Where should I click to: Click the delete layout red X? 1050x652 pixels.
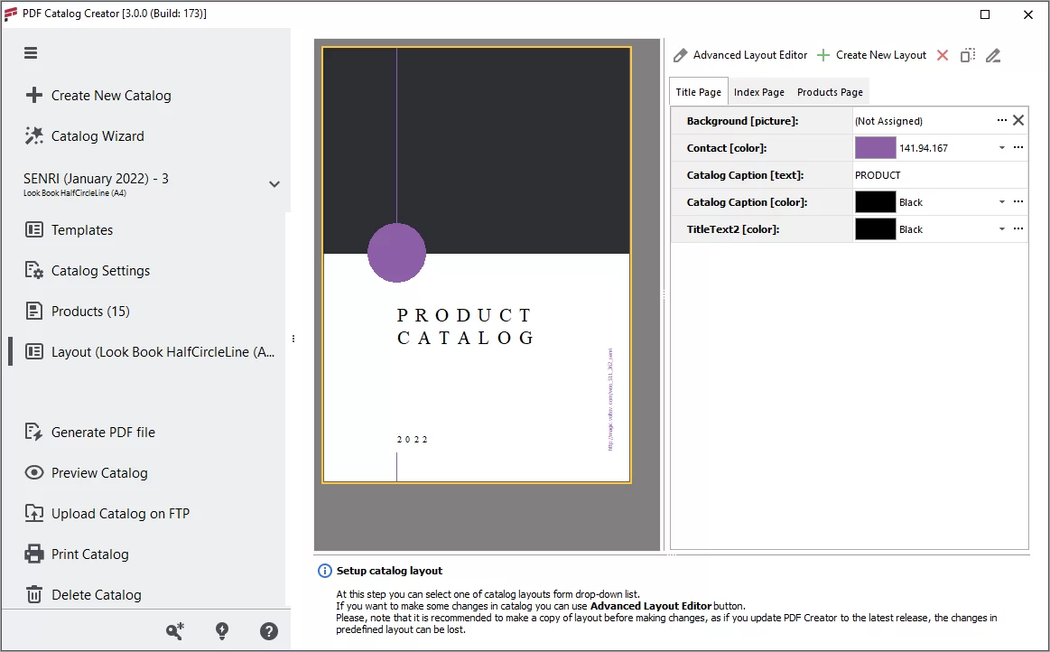point(942,54)
